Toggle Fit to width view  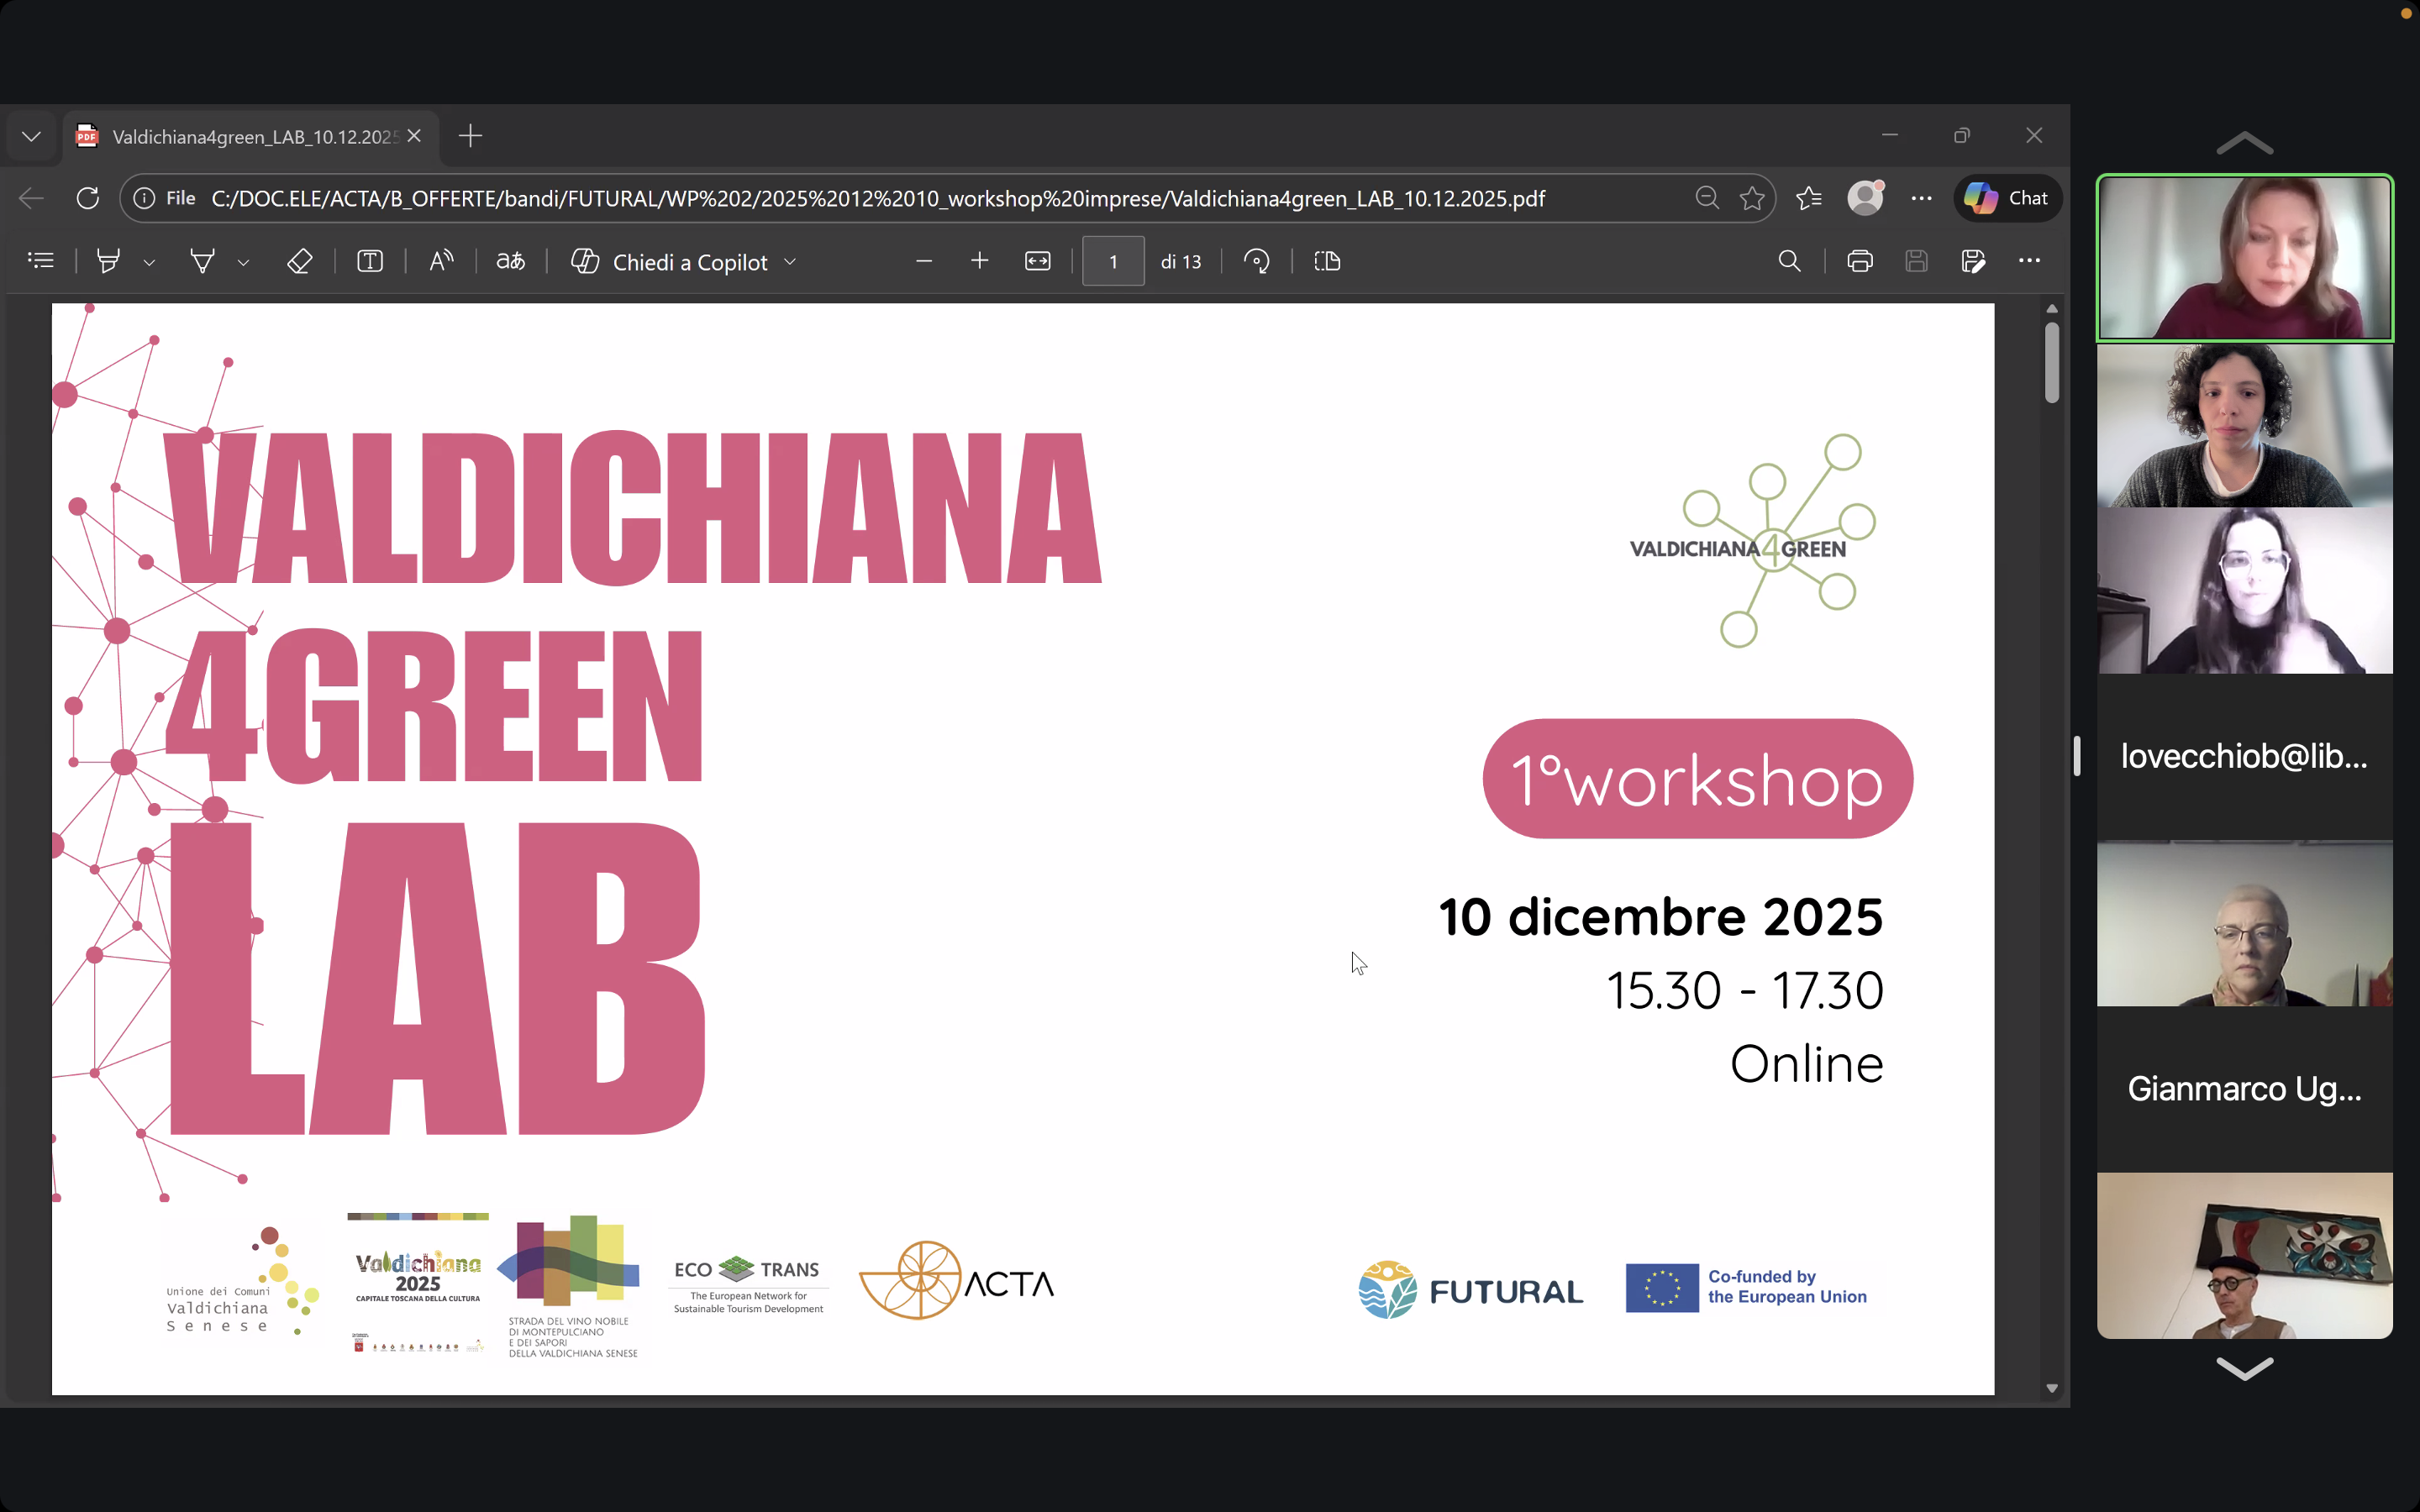click(1037, 261)
